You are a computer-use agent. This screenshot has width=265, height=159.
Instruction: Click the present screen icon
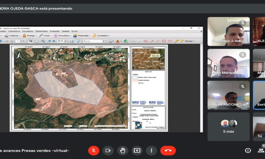137,151
